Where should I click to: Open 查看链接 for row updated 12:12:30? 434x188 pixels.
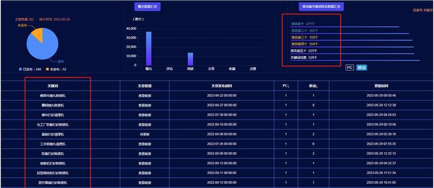click(x=145, y=105)
